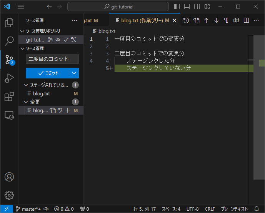Click the commit message field 二度目のコミット
The image size is (265, 213).
52,59
